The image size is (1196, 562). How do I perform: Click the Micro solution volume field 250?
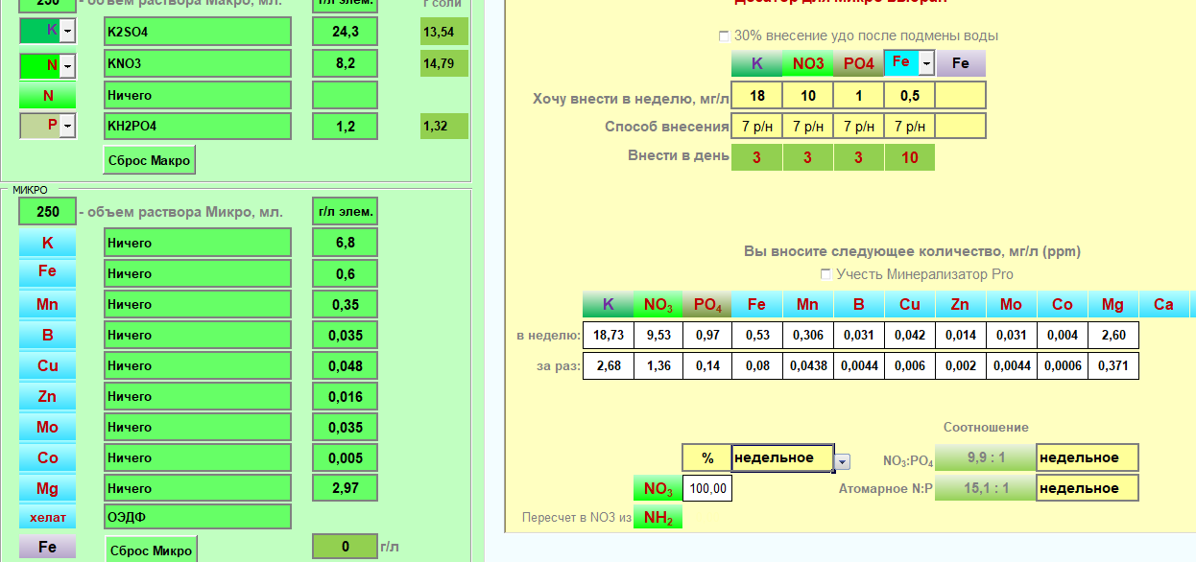tap(47, 212)
